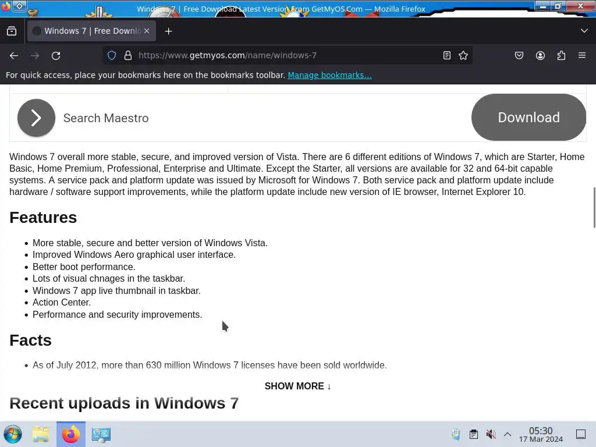
Task: Open the Firefox application menu
Action: click(582, 55)
